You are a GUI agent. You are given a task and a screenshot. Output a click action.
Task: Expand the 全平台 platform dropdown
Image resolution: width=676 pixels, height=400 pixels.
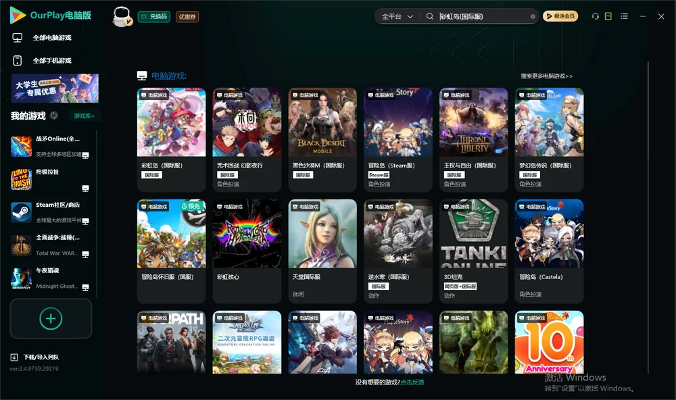pyautogui.click(x=397, y=16)
